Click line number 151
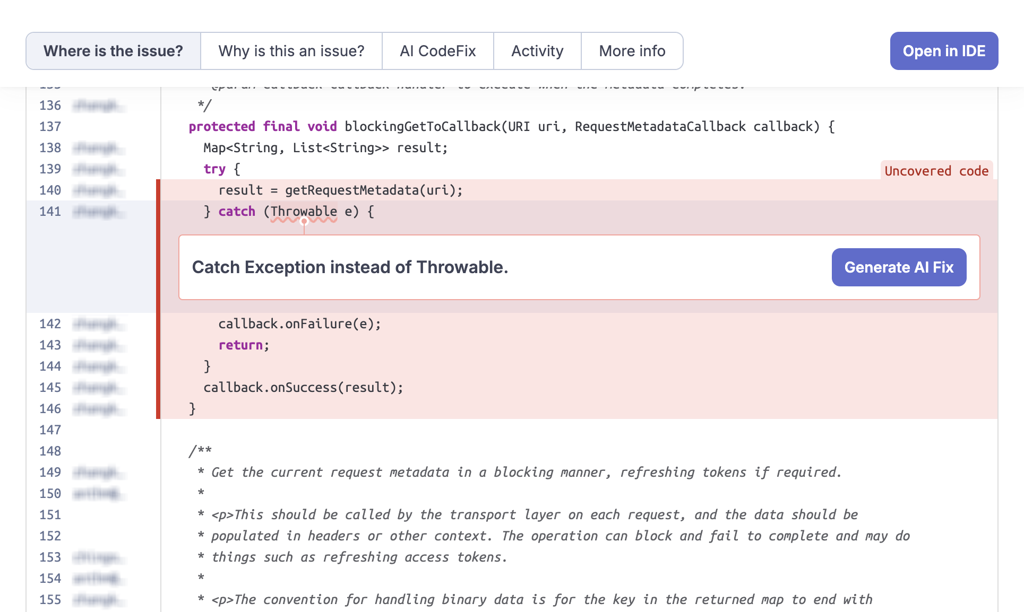This screenshot has height=612, width=1024. point(50,515)
